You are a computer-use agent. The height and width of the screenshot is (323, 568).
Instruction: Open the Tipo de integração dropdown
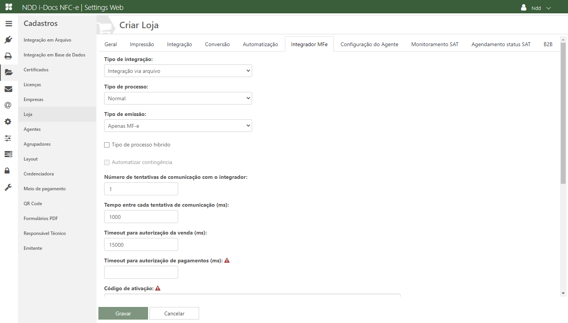[178, 71]
